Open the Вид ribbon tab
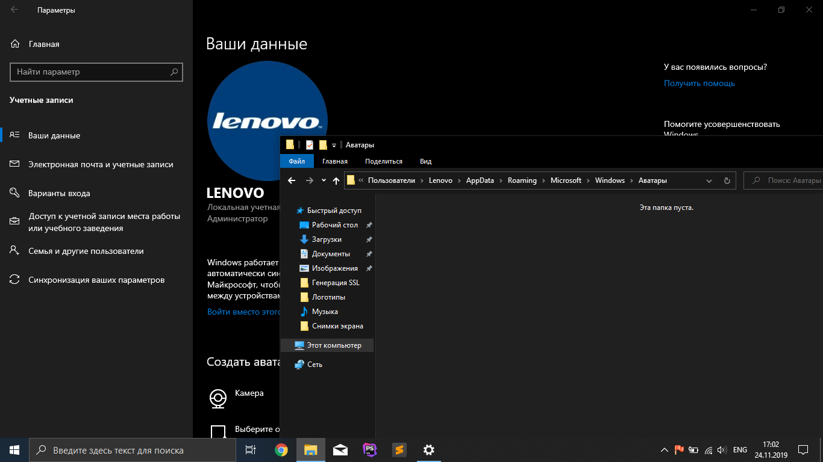823x462 pixels. tap(425, 161)
